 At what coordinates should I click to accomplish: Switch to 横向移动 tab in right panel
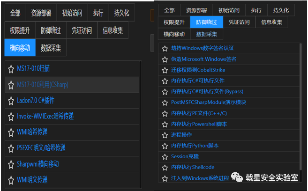(x=174, y=34)
